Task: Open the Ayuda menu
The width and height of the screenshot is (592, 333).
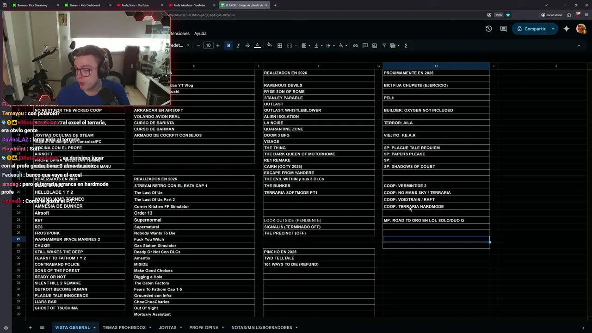Action: click(200, 33)
